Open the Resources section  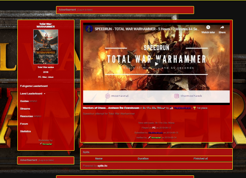(26, 116)
